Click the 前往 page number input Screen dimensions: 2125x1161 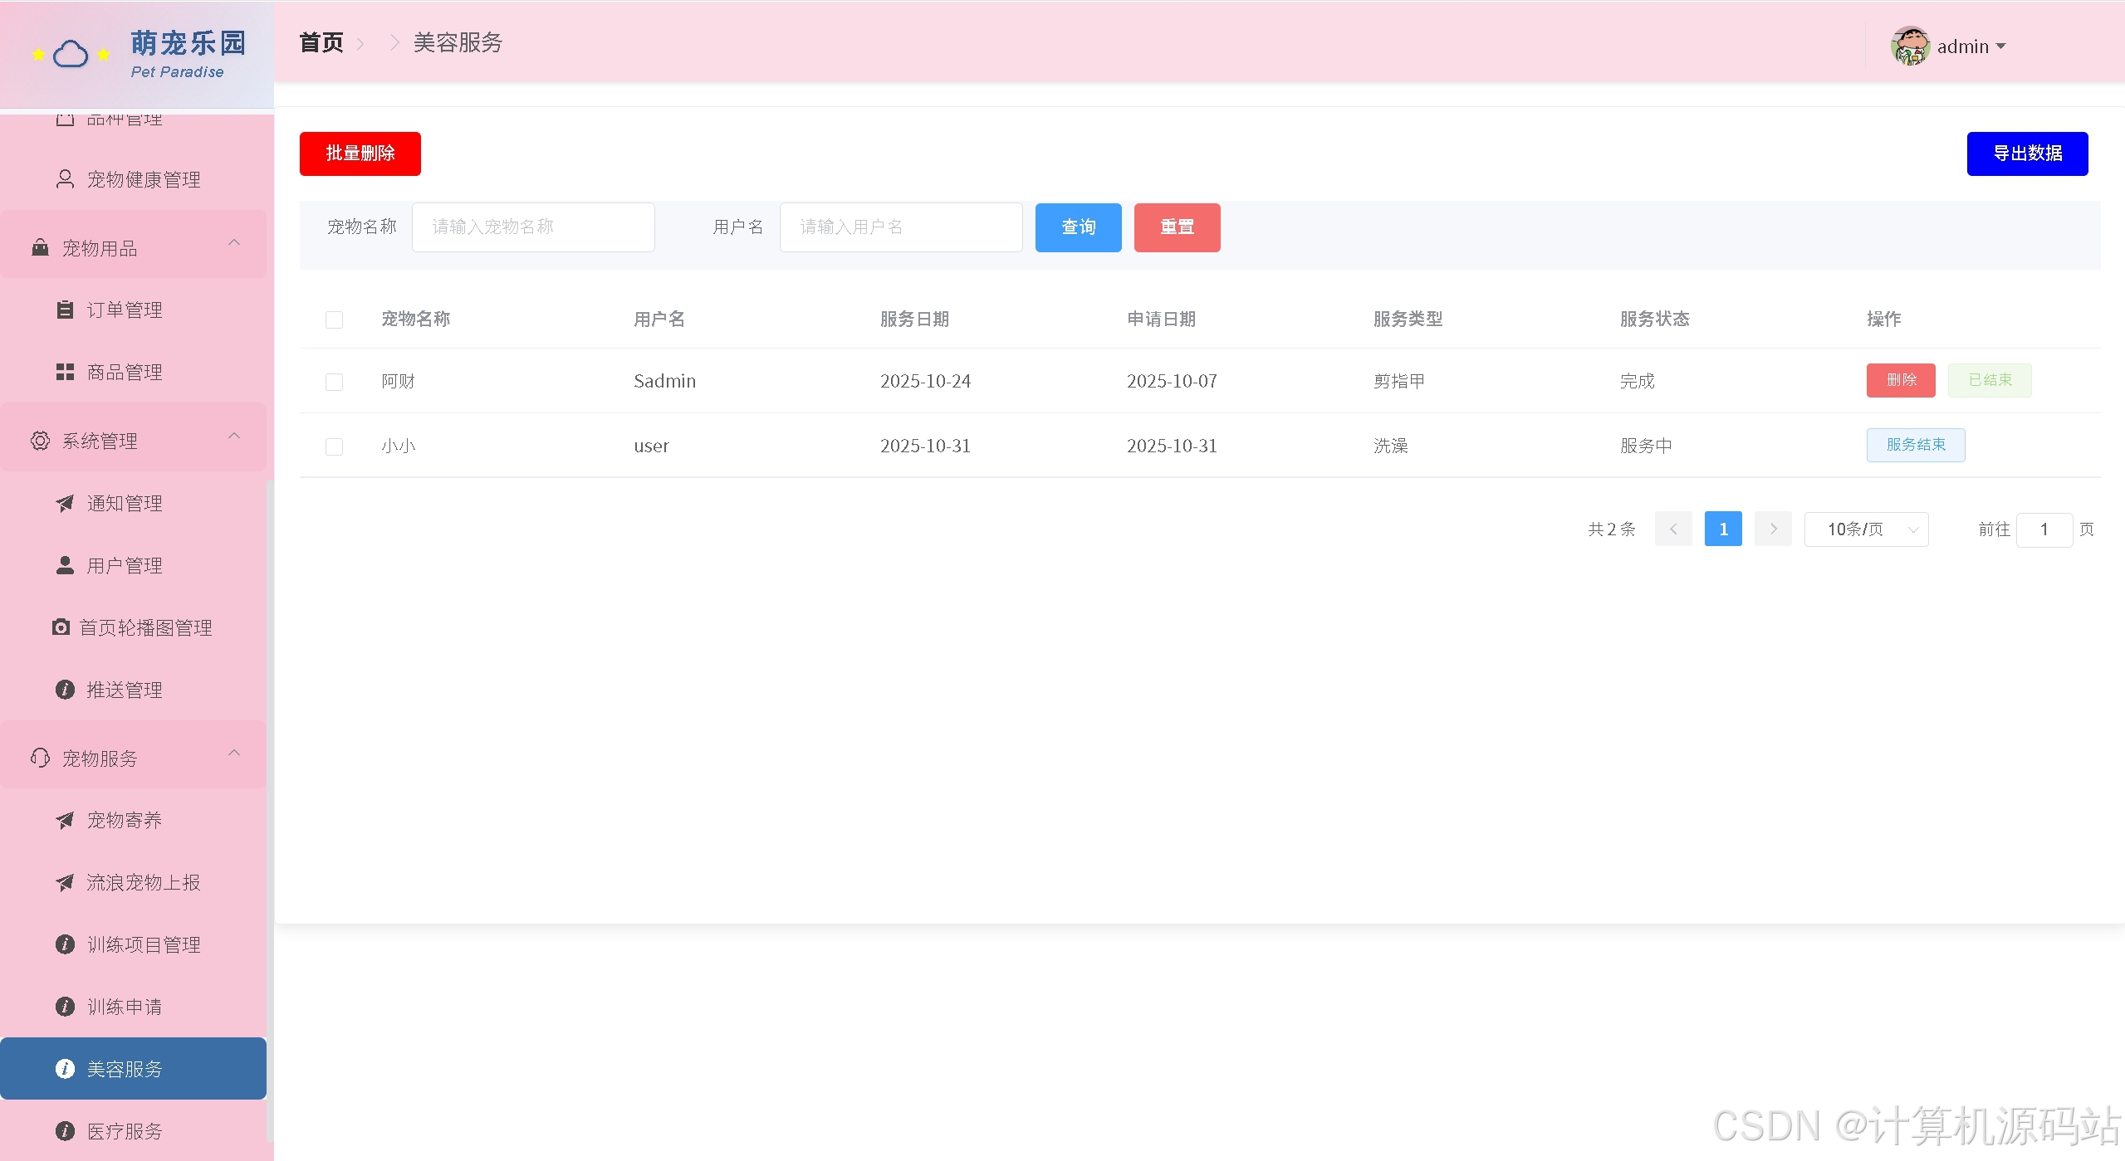[2044, 529]
